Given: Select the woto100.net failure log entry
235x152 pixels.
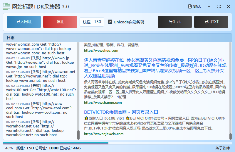Looking at the screenshot, I should pyautogui.click(x=41, y=92).
